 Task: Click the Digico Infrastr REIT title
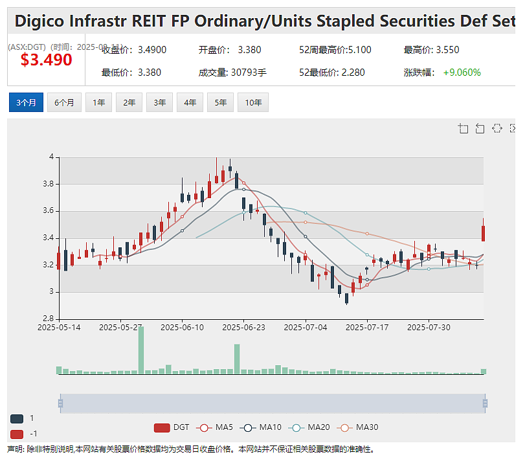tap(265, 21)
